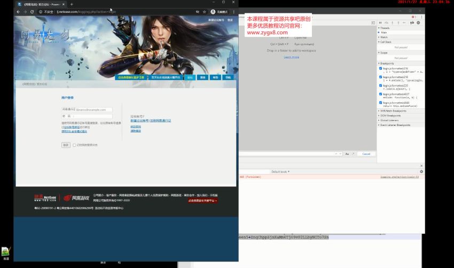Click 403 Forbidden error source link
This screenshot has width=454, height=268.
pyautogui.click(x=400, y=177)
